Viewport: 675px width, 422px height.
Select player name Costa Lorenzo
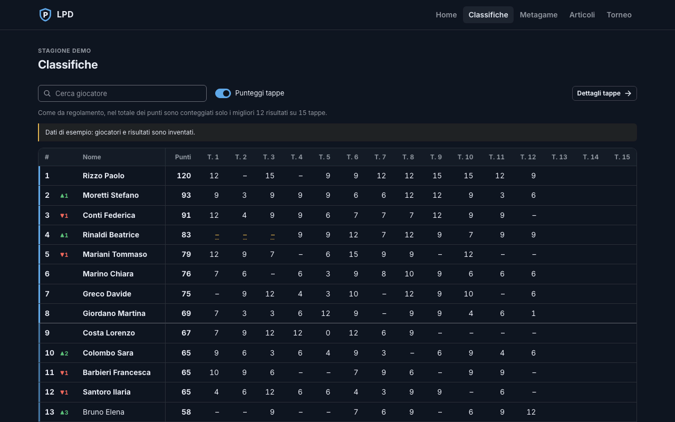pyautogui.click(x=109, y=333)
